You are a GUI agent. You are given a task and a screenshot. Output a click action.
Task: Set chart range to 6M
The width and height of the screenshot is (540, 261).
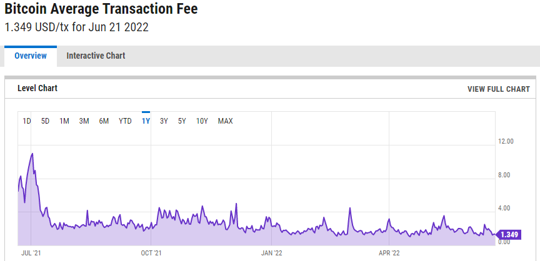pos(104,121)
